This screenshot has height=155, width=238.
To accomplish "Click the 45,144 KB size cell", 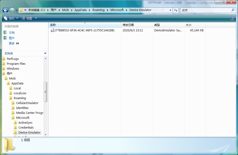I will 197,30.
